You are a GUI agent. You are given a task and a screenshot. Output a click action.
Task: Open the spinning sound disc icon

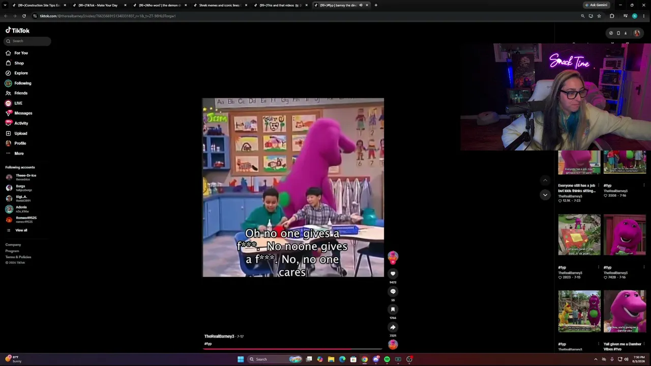(393, 345)
